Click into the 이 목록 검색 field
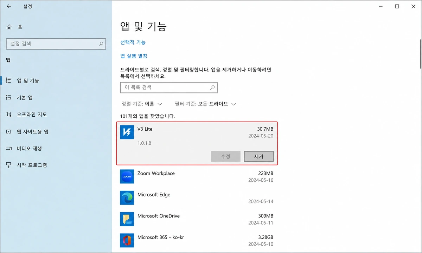The image size is (422, 253). pyautogui.click(x=169, y=87)
